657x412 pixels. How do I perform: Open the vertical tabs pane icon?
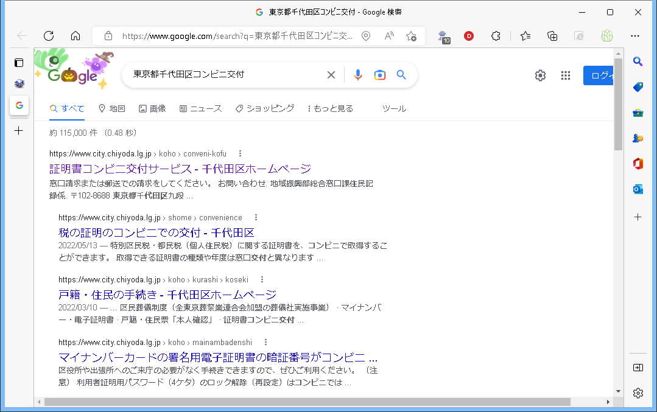(x=19, y=63)
